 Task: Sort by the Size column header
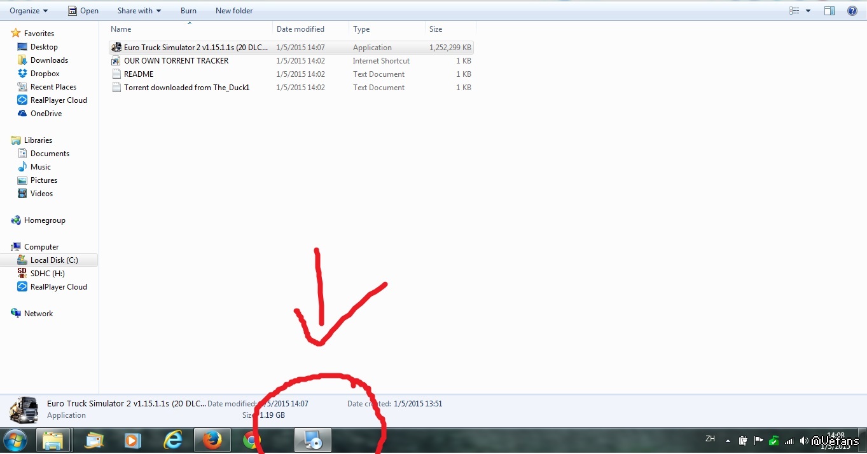[436, 29]
